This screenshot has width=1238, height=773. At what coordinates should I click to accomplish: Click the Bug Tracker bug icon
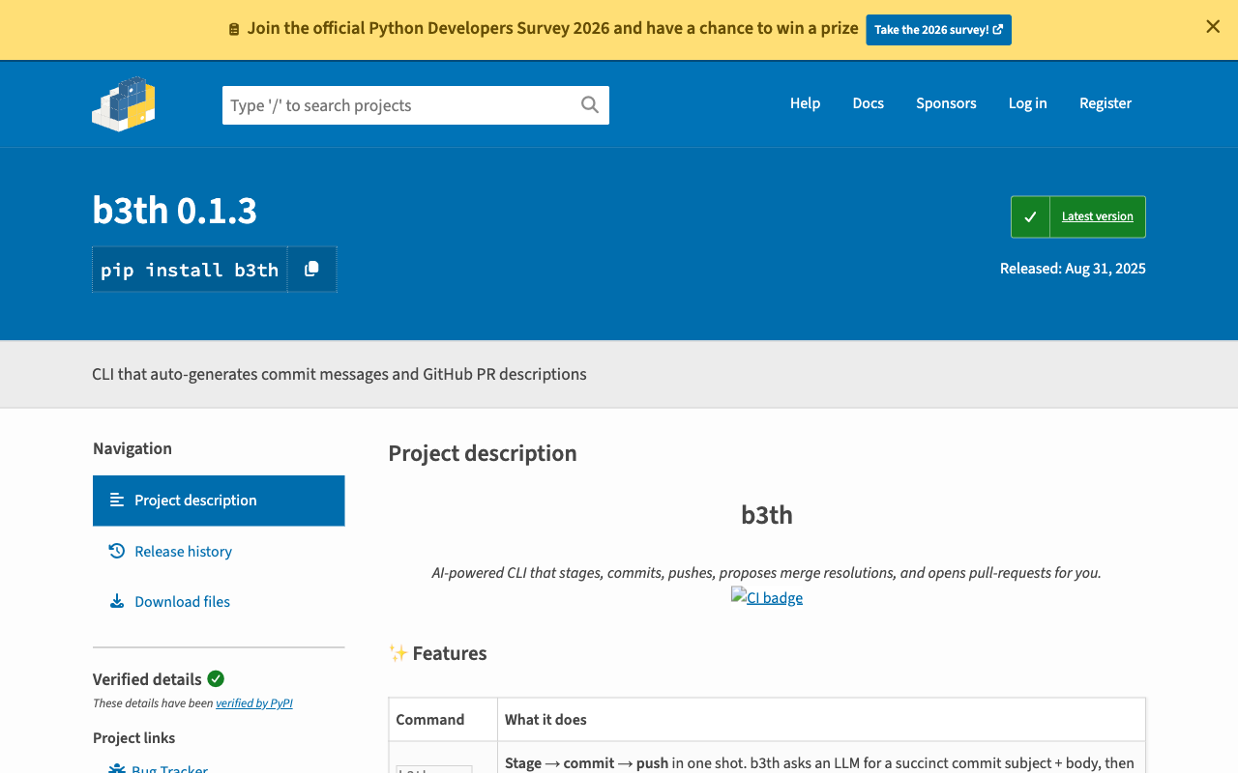[x=117, y=768]
